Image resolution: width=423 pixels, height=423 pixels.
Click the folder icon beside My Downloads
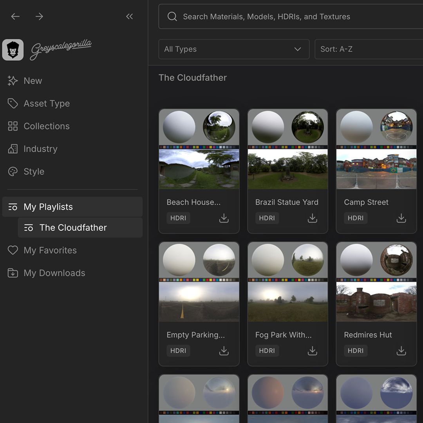click(x=13, y=273)
